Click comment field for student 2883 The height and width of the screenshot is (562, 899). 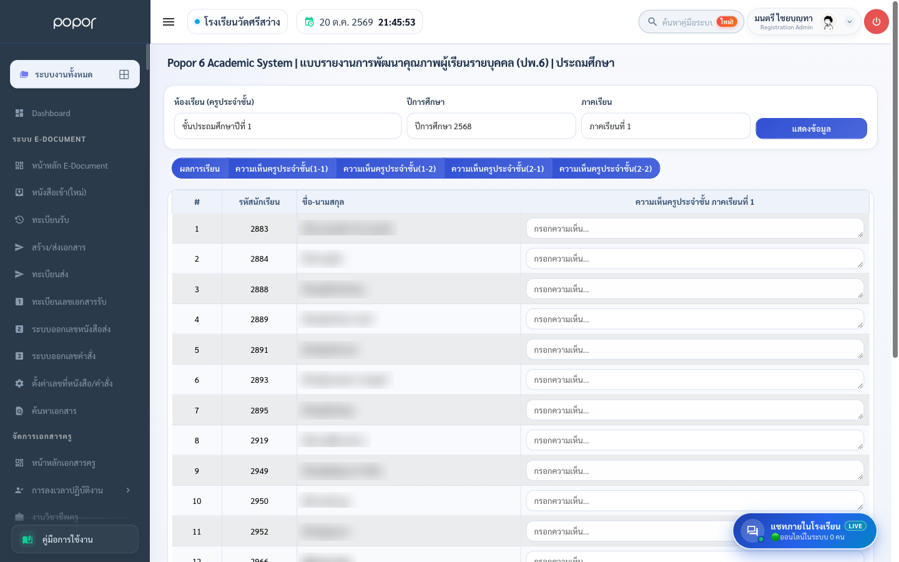pyautogui.click(x=695, y=229)
